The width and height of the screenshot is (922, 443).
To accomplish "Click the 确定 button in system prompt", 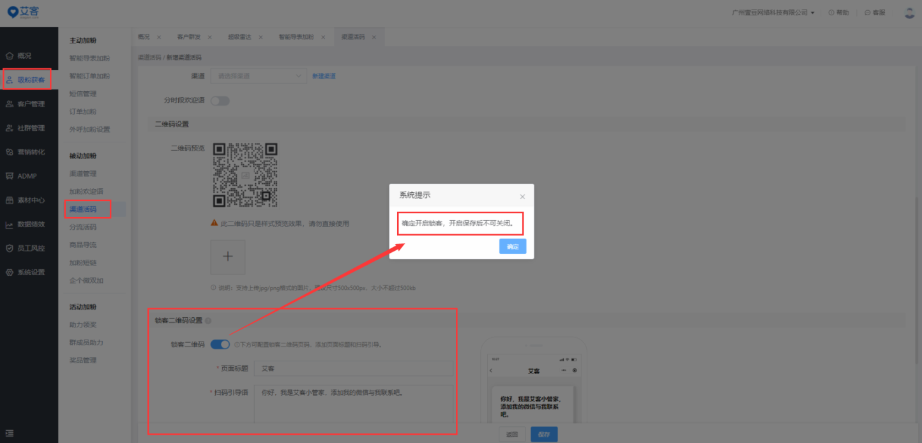I will click(x=513, y=246).
